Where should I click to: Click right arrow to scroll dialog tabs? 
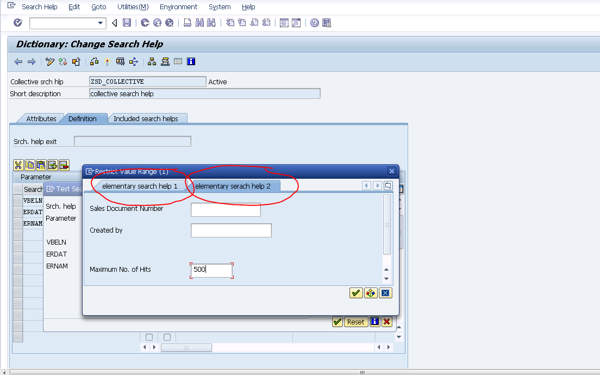(377, 185)
